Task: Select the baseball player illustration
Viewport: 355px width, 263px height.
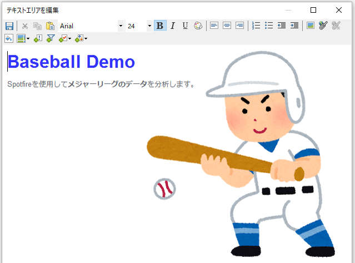Action: (x=241, y=154)
